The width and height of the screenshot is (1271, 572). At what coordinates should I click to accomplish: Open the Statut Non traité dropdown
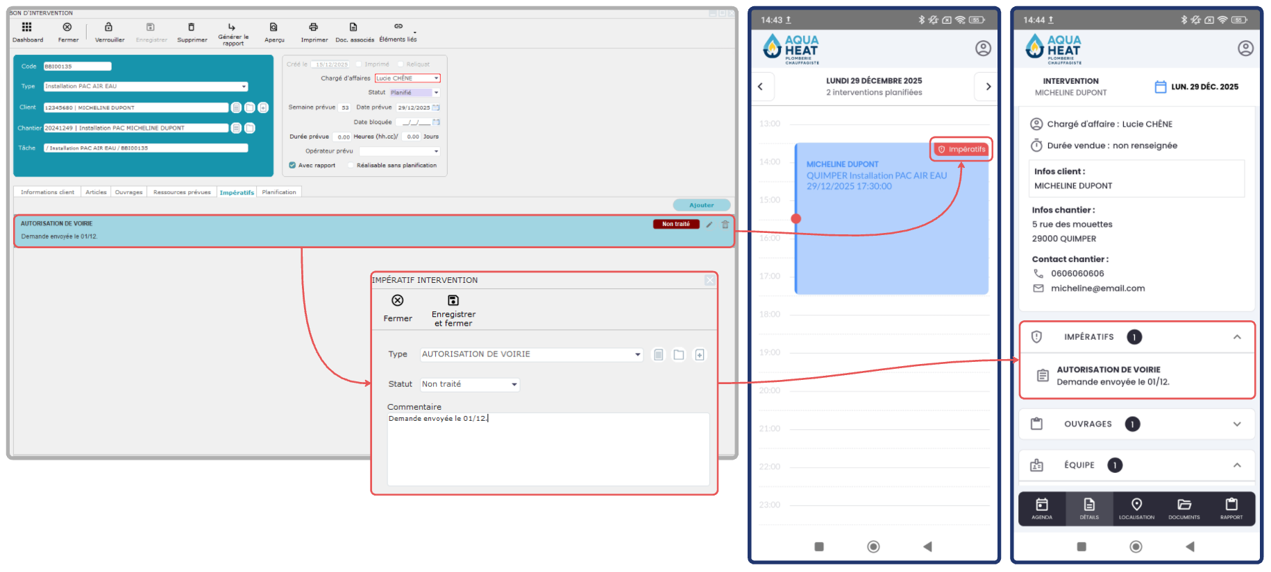click(x=514, y=385)
